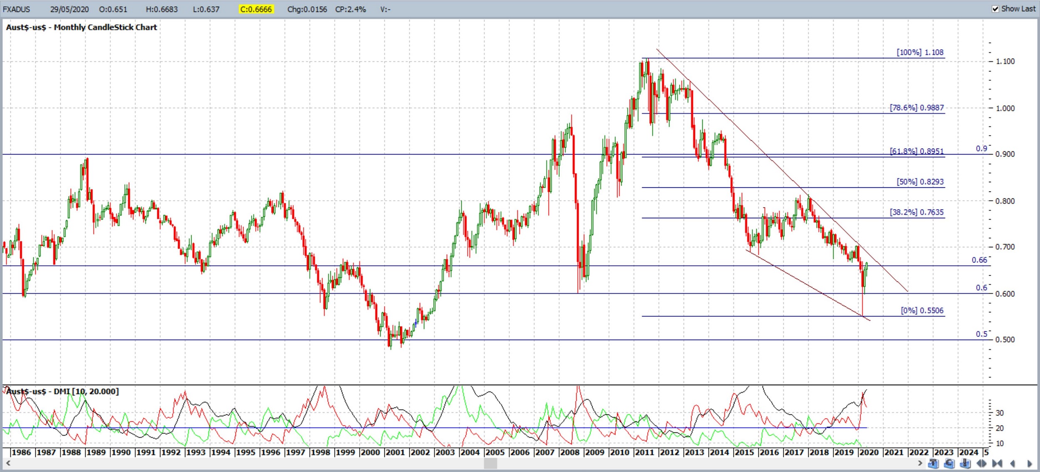
Task: Select the [50%] 0.8293 Fibonacci label
Action: (x=920, y=182)
